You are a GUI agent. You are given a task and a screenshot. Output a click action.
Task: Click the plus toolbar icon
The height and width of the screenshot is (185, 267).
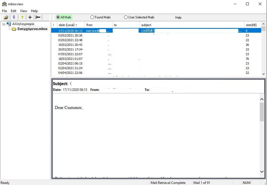tap(30, 17)
